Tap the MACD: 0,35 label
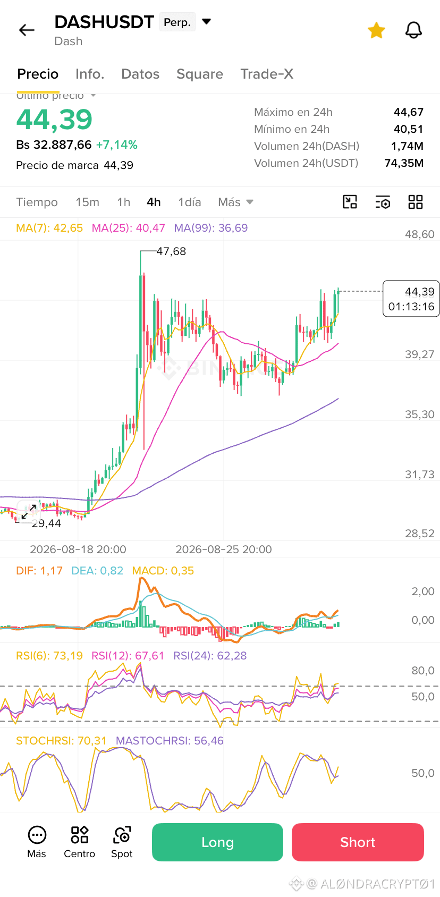 pyautogui.click(x=163, y=571)
